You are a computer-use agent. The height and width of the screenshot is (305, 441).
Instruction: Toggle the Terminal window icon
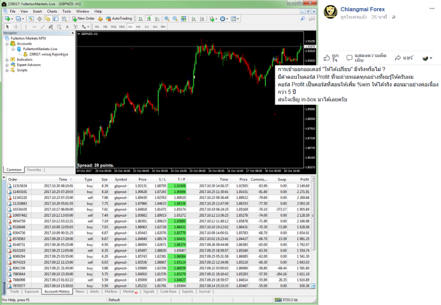pos(56,19)
